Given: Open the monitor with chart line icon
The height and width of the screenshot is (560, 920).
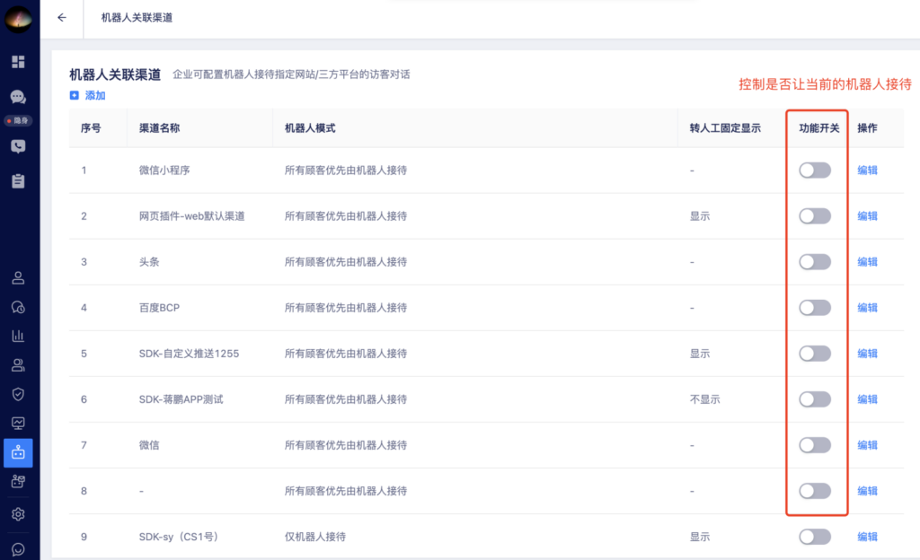Looking at the screenshot, I should (18, 423).
